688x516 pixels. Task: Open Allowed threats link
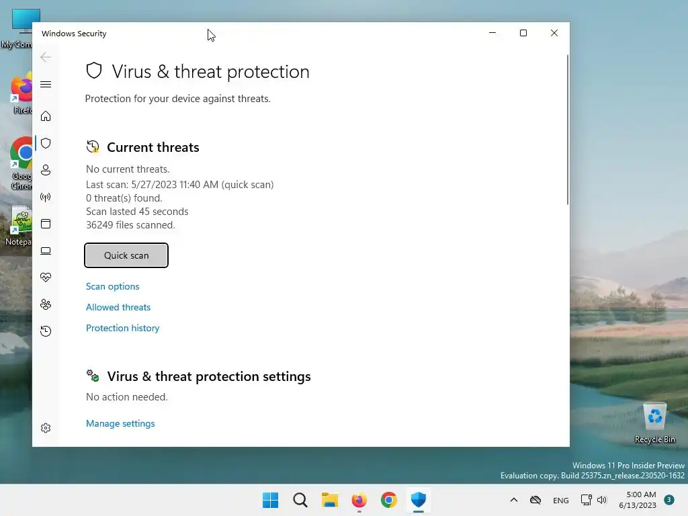tap(118, 307)
